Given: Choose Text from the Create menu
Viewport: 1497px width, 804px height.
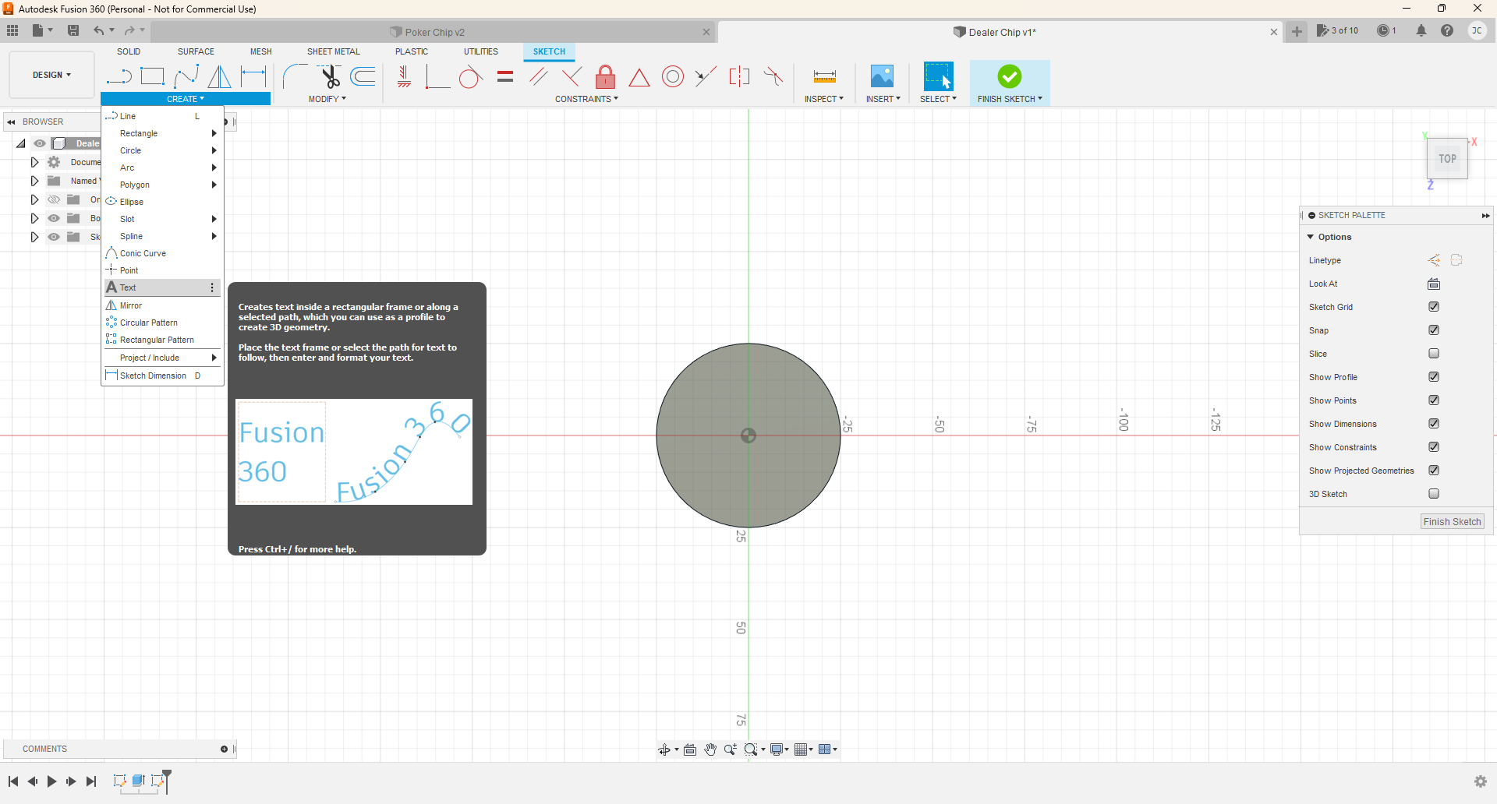Looking at the screenshot, I should [x=129, y=287].
